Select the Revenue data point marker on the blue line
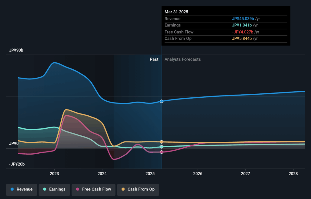311x199 pixels. click(162, 101)
